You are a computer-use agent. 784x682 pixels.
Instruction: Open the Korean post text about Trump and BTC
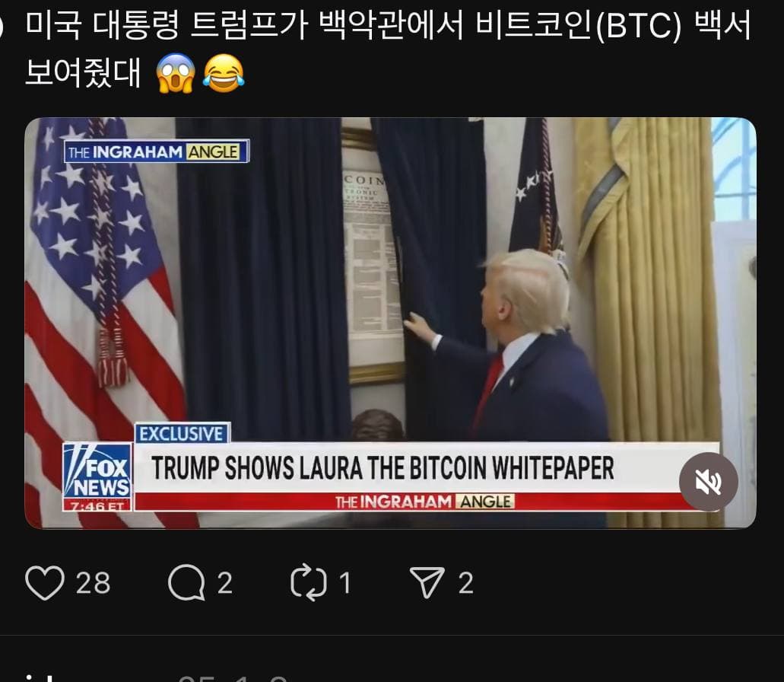(x=388, y=49)
